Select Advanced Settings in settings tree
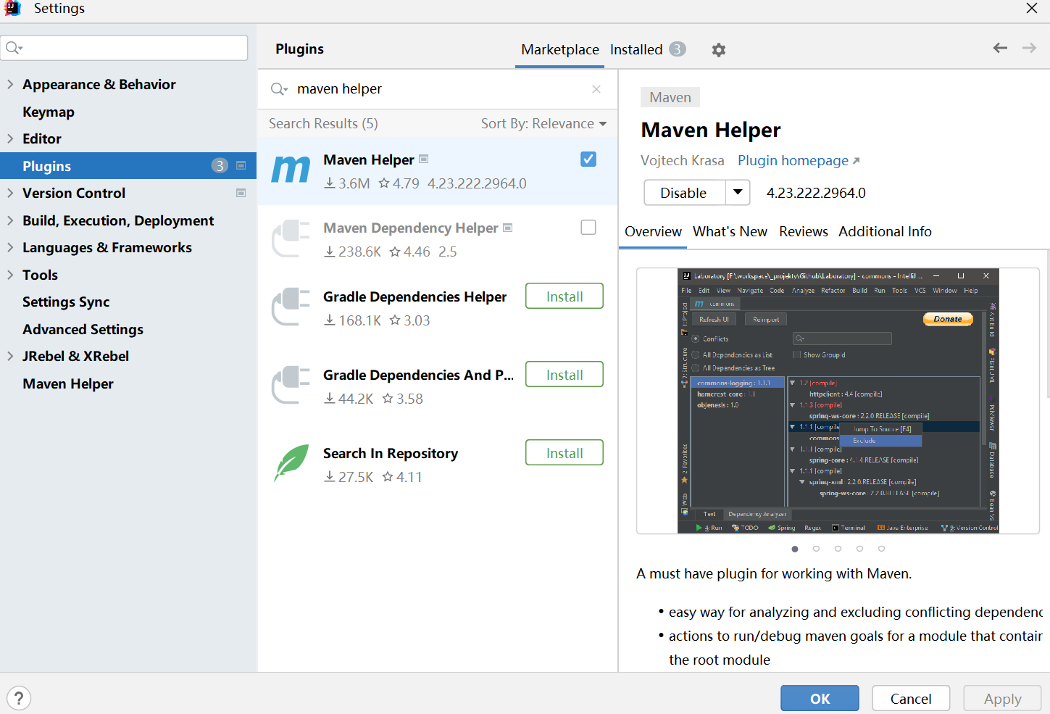 (83, 329)
